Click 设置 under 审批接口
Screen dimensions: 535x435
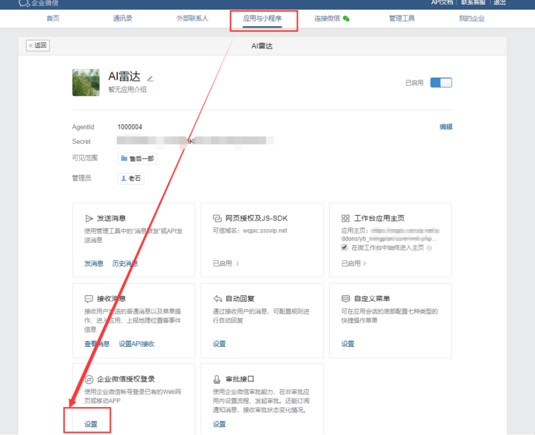click(219, 424)
